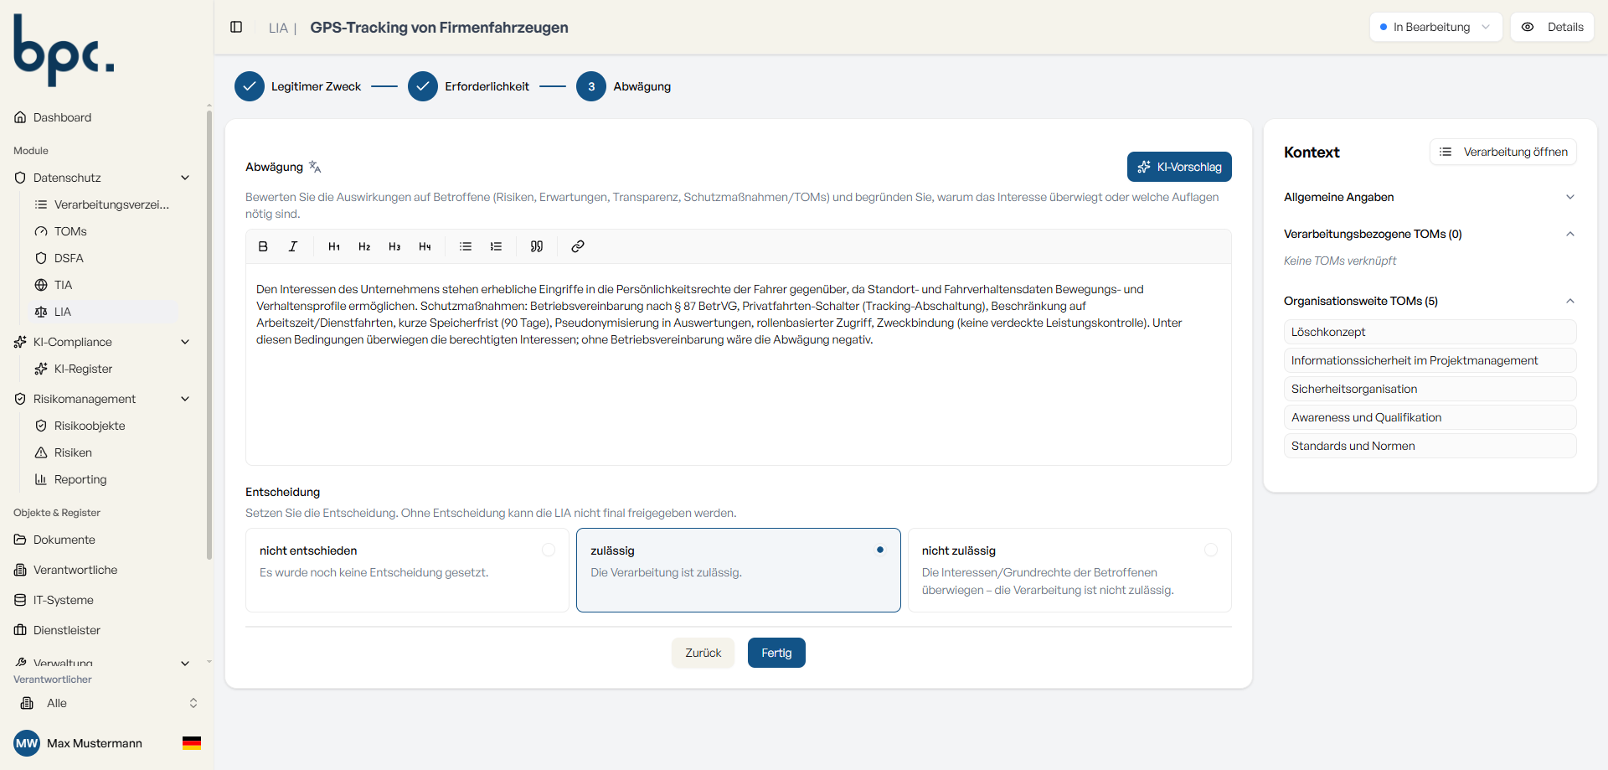Click the Fertig button
Viewport: 1608px width, 770px height.
pos(776,653)
